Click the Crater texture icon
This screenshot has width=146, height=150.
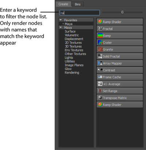[x=100, y=43]
